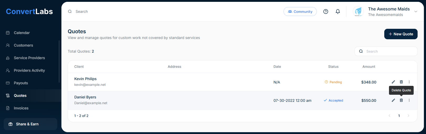Image resolution: width=426 pixels, height=134 pixels.
Task: Click the help question mark icon
Action: (x=326, y=12)
